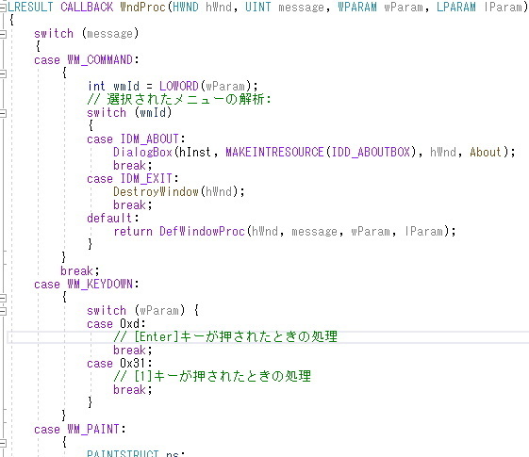Click the IDM_ABOUT case constant
Image resolution: width=529 pixels, height=457 pixels.
pos(149,139)
